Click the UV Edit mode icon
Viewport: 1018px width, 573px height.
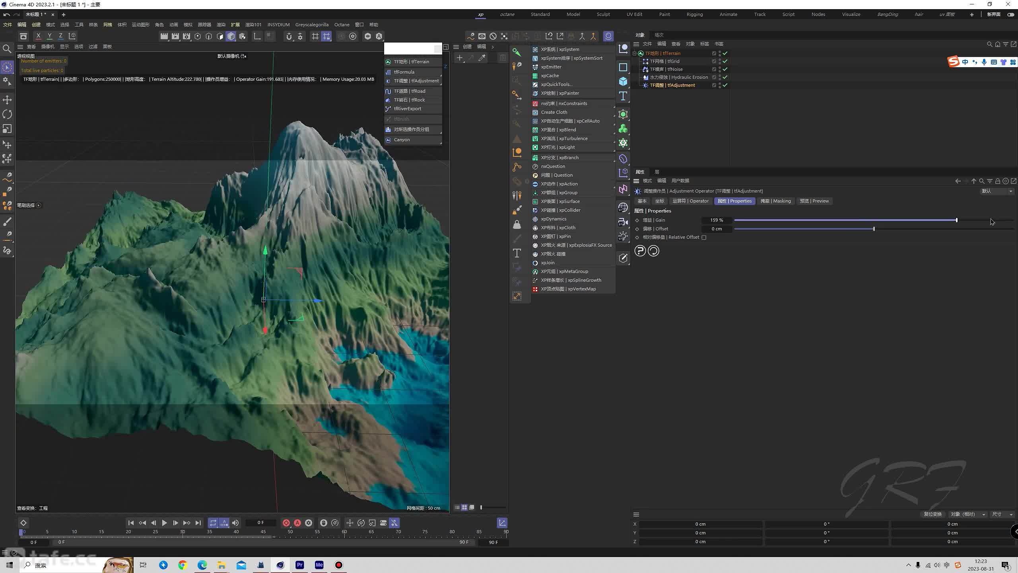coord(633,15)
